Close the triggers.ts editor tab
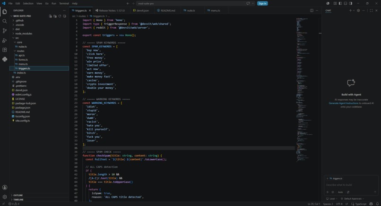The height and width of the screenshot is (206, 381). (x=90, y=11)
